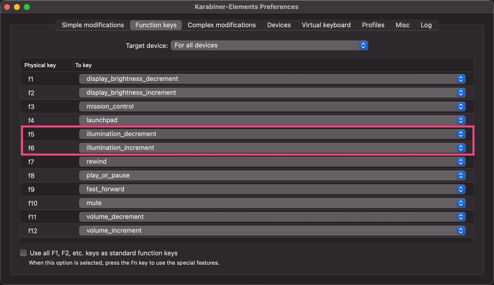Open the f6 illumination_increment dropdown
This screenshot has width=494, height=285.
pyautogui.click(x=272, y=148)
